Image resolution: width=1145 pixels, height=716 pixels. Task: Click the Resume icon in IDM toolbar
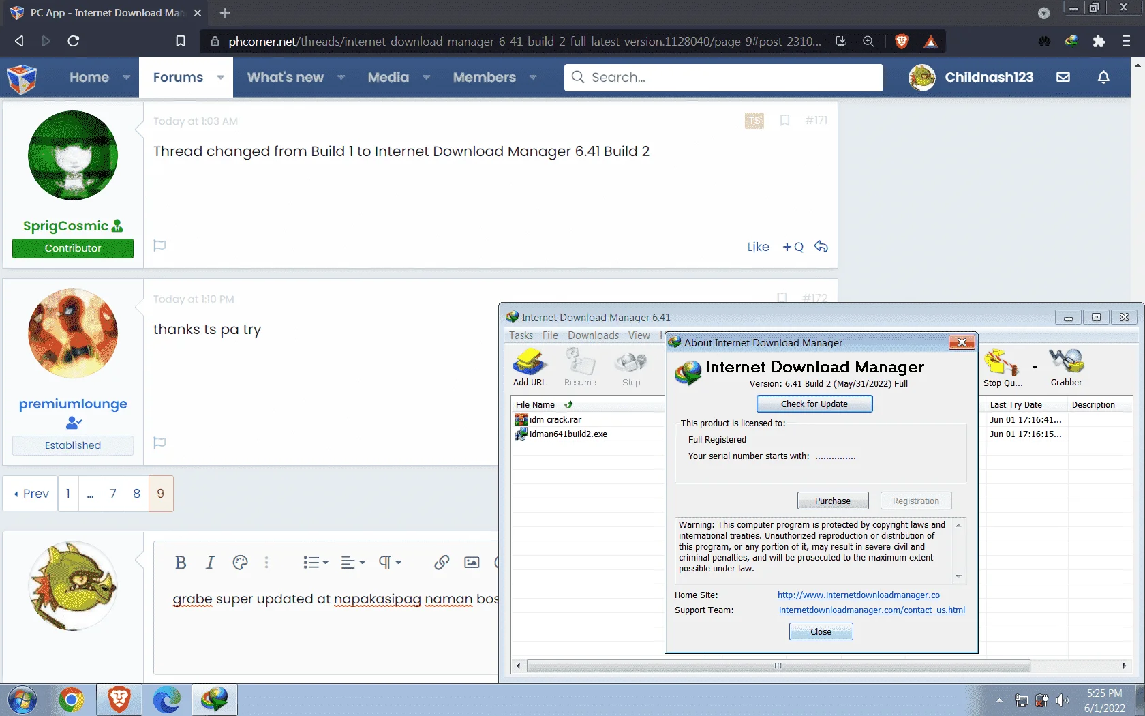pyautogui.click(x=580, y=368)
